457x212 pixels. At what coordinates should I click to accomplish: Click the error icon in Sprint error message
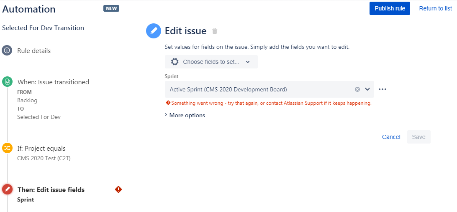pos(168,103)
